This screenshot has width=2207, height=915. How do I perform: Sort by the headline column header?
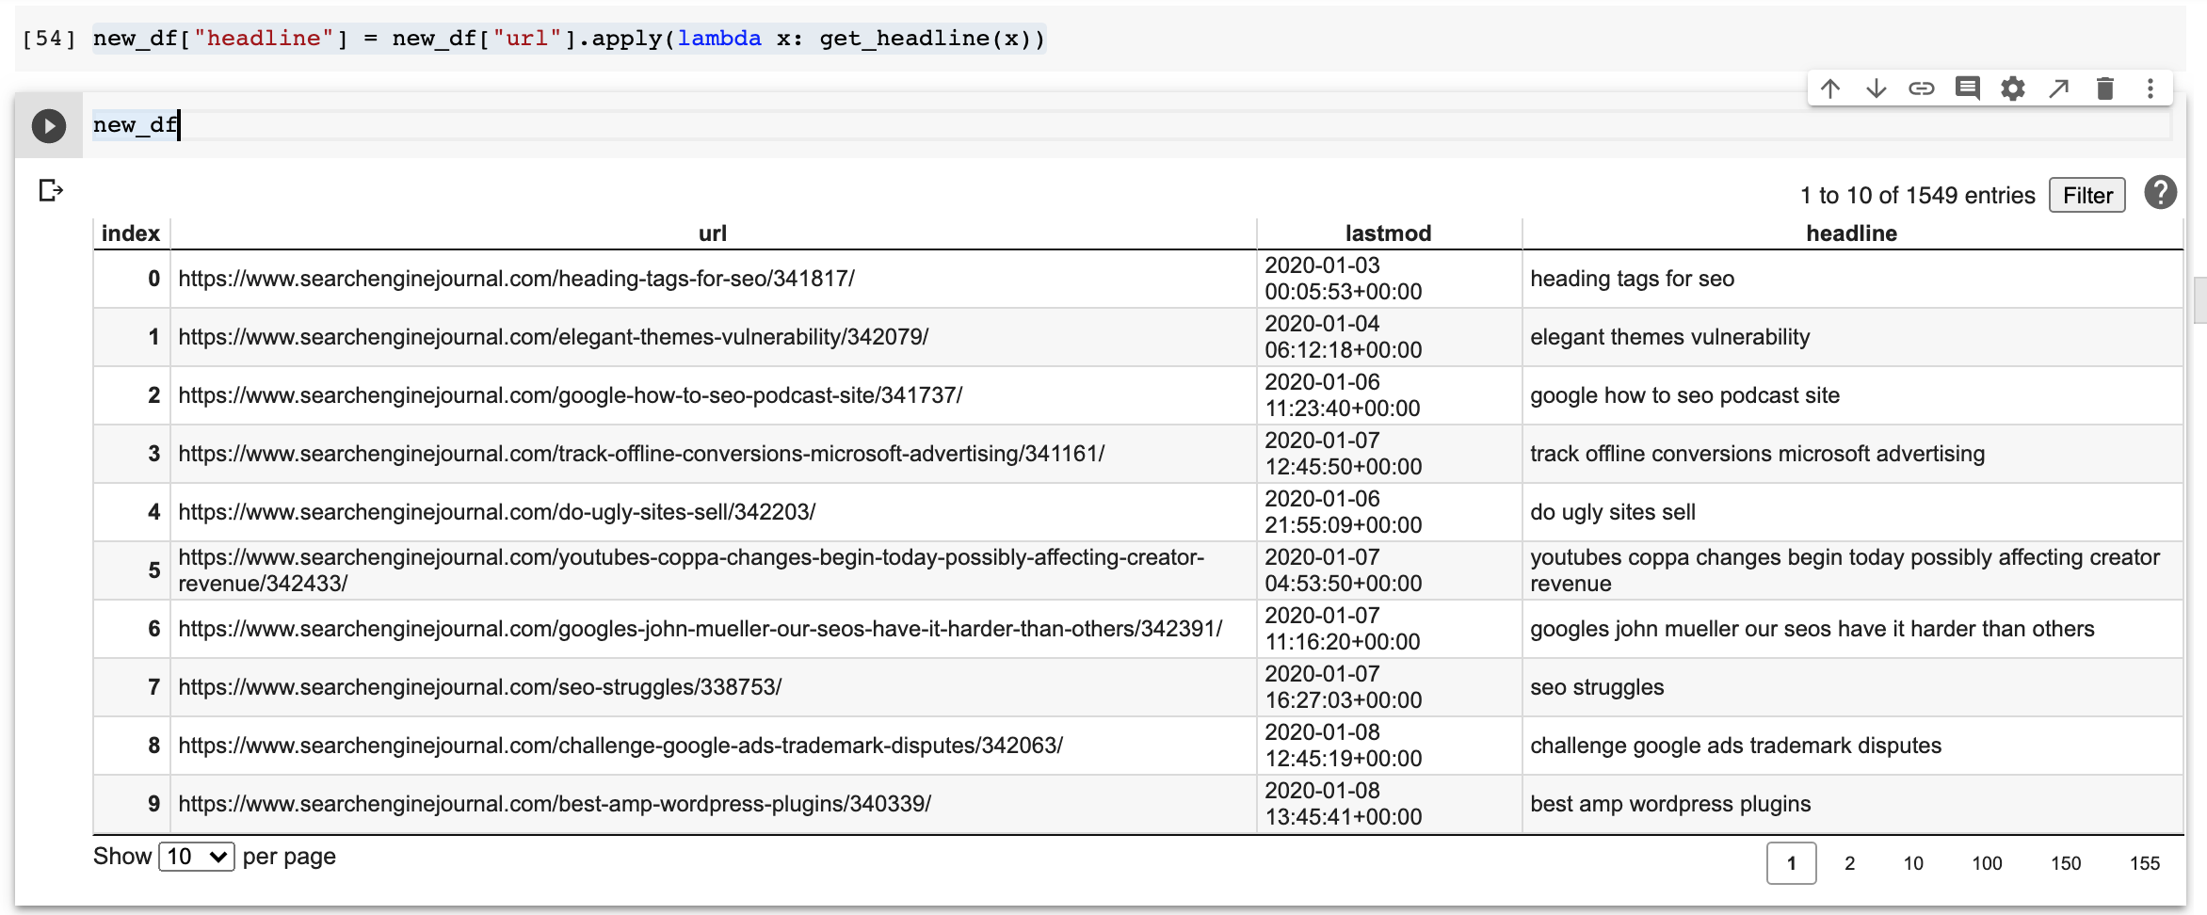click(1851, 233)
